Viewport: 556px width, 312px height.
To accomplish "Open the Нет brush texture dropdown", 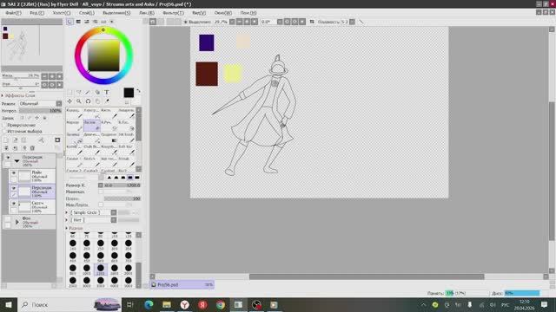I will (x=114, y=219).
